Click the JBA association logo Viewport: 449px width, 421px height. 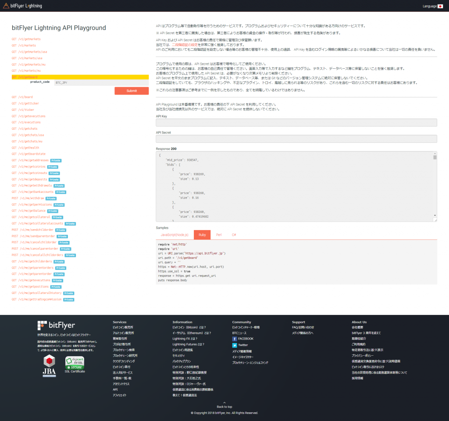[49, 364]
